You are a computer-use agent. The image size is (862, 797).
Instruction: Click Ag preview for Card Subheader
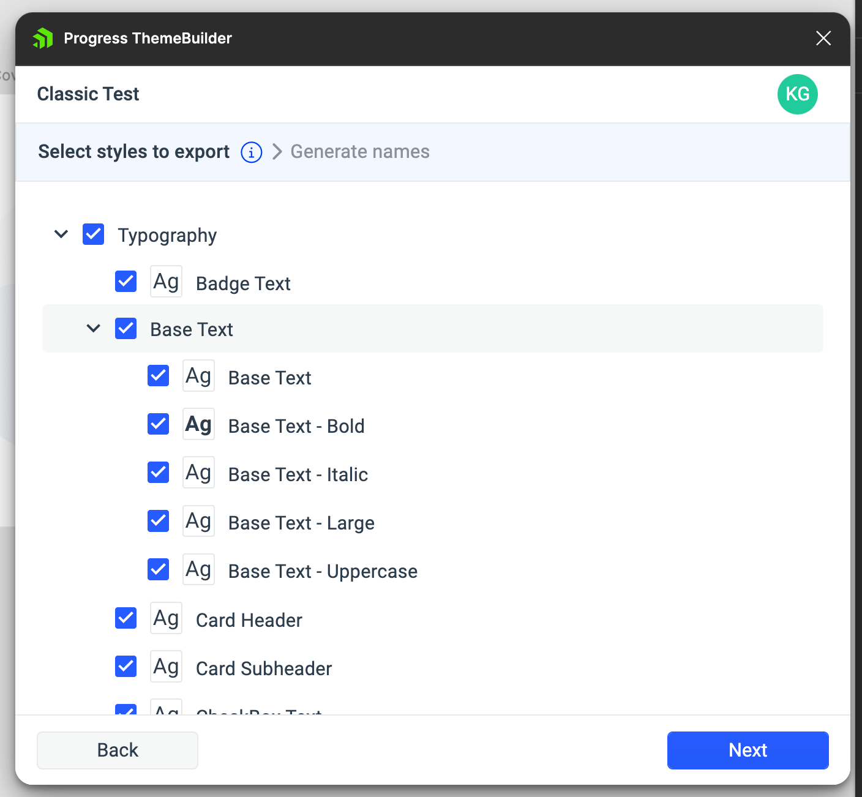coord(167,667)
